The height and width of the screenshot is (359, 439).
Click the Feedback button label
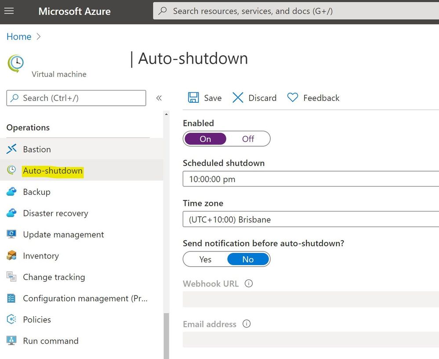tap(321, 98)
